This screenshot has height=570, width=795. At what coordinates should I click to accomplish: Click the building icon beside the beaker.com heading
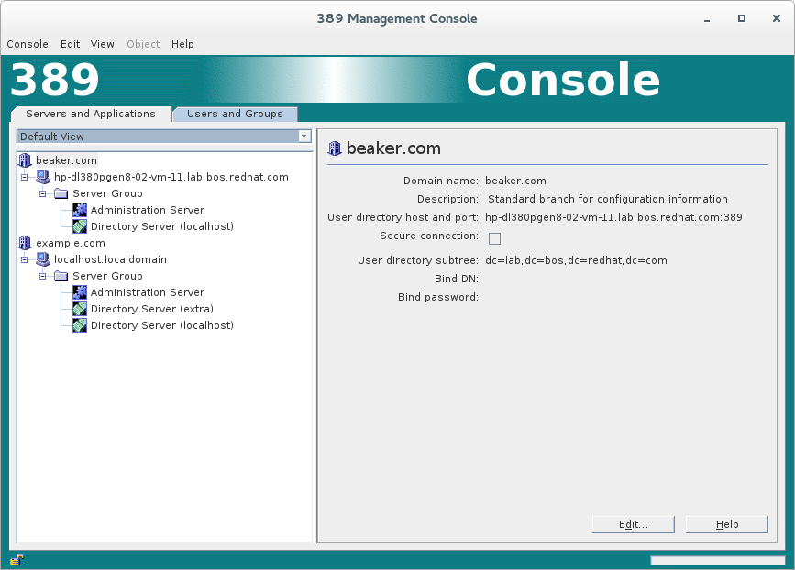click(335, 148)
